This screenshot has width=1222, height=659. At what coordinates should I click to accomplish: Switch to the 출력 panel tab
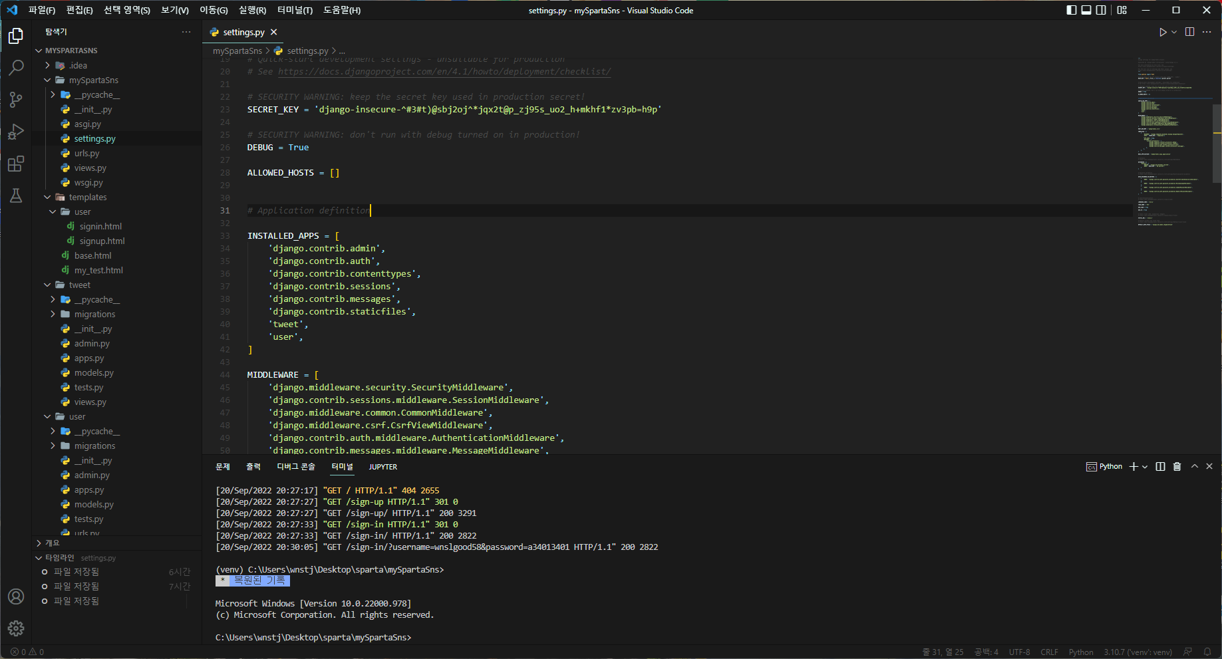(x=253, y=467)
